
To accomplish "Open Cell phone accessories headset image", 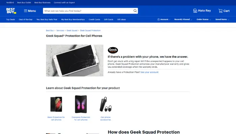I will coord(106,104).
